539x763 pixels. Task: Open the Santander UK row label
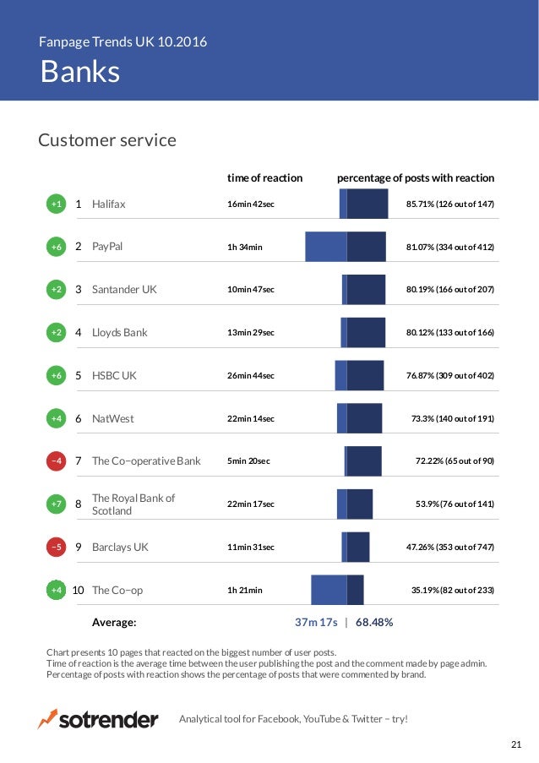(x=124, y=290)
